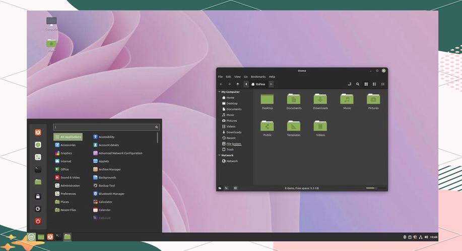
Task: Open Software Manager in menu favorites column
Action: 38,145
